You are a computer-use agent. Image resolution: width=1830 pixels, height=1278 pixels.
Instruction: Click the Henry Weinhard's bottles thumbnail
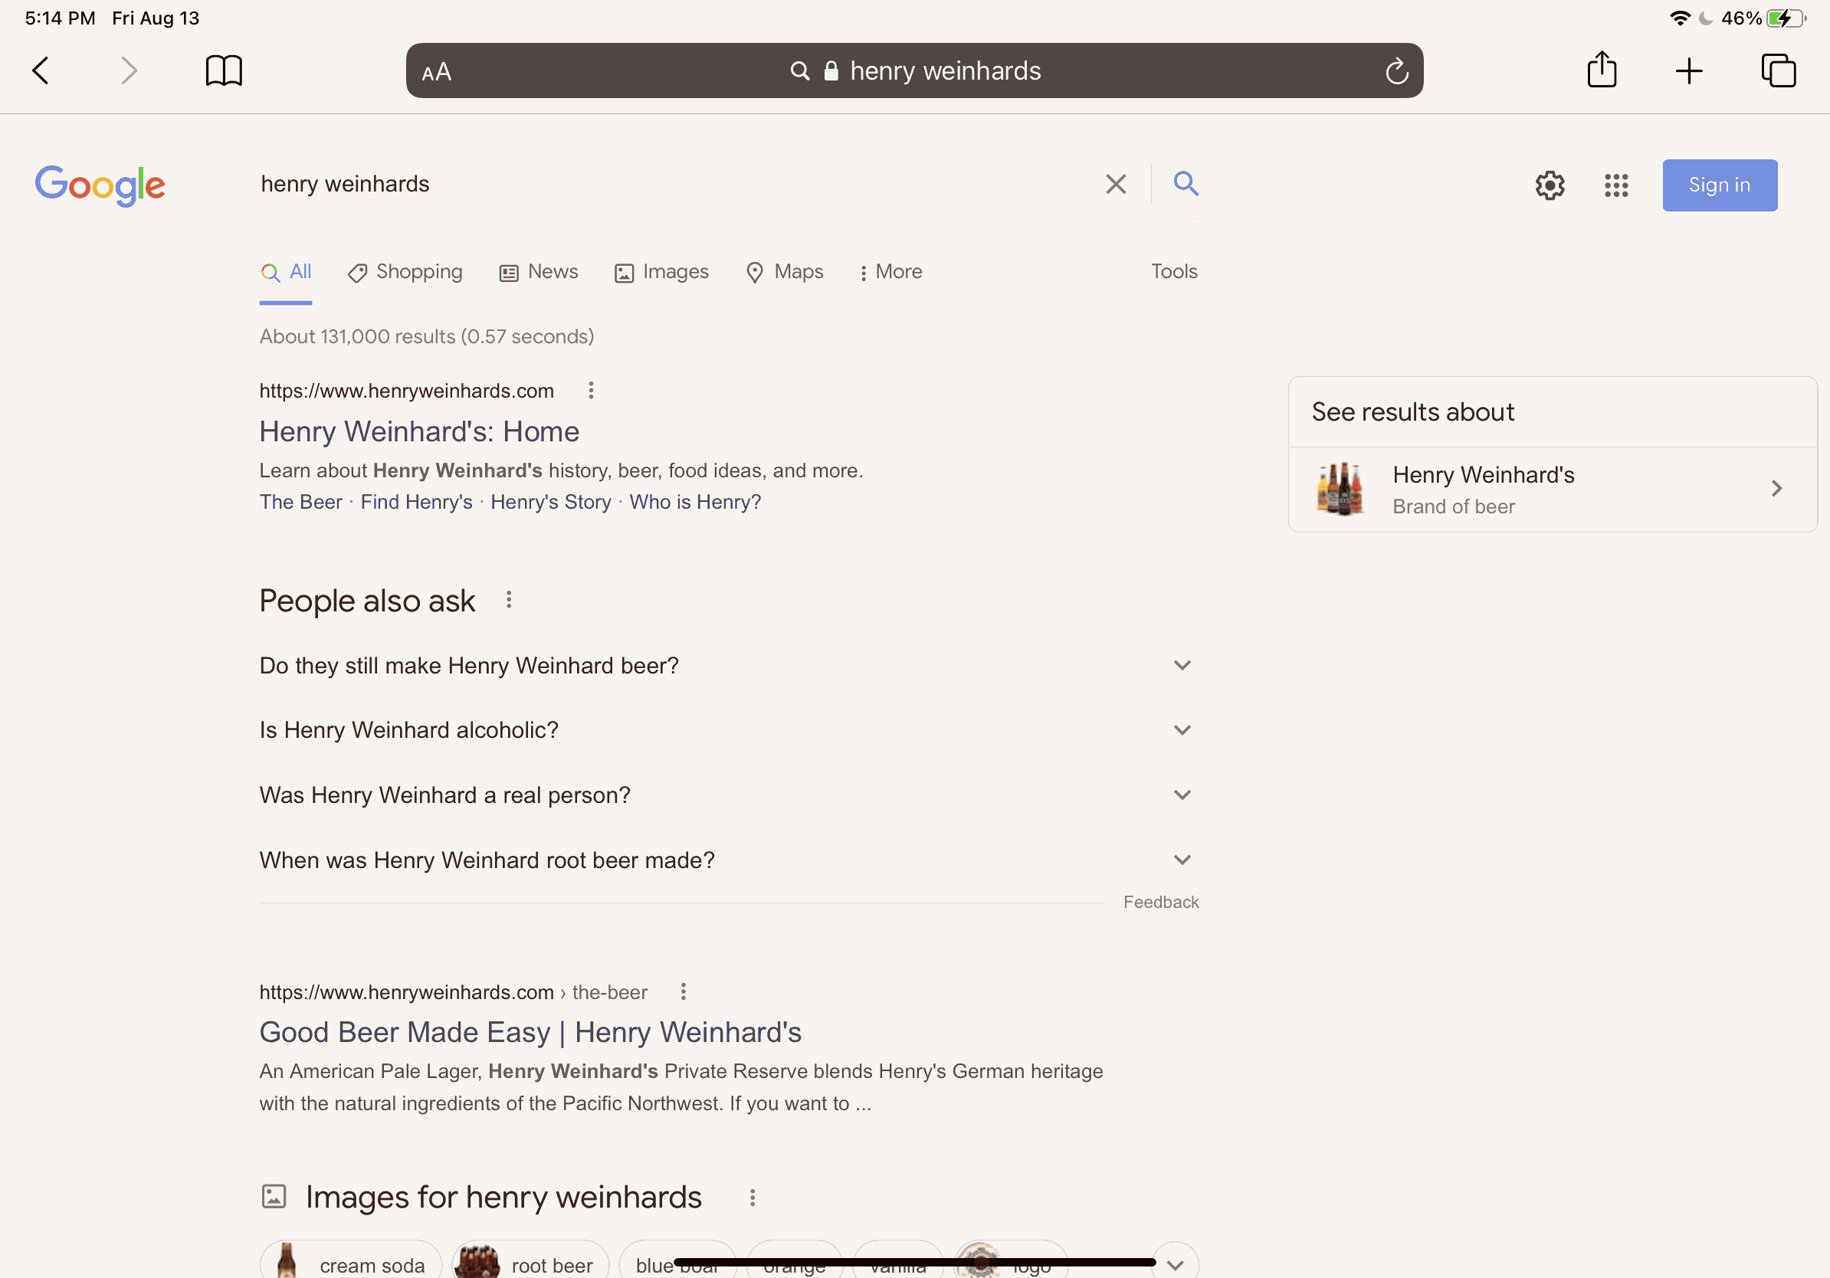(1339, 489)
